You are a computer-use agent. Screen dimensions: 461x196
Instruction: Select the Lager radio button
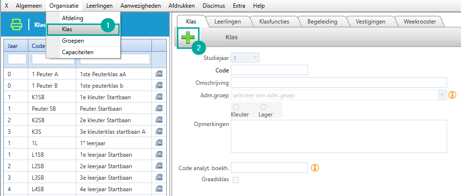264,107
